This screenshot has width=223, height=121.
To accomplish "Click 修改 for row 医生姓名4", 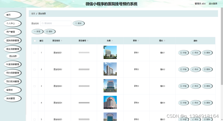I will tap(195, 103).
